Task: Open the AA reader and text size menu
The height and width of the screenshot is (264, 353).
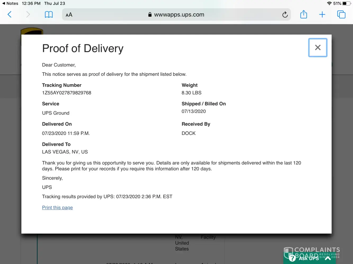Action: (x=69, y=15)
